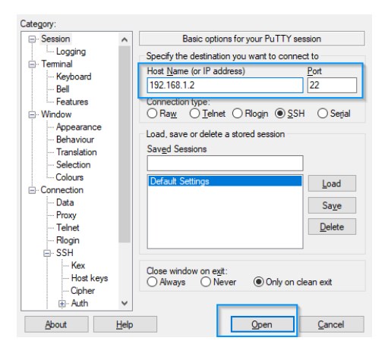Open the Selection category
The image size is (388, 347).
74,165
